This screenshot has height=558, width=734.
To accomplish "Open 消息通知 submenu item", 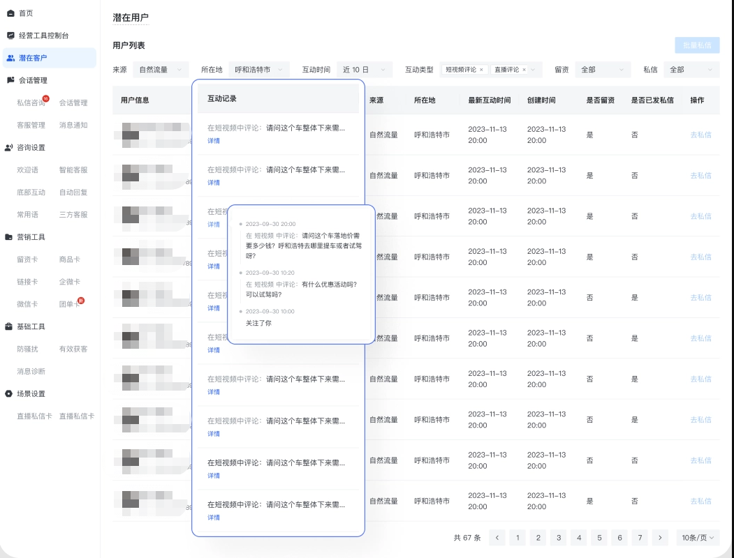I will pyautogui.click(x=73, y=126).
